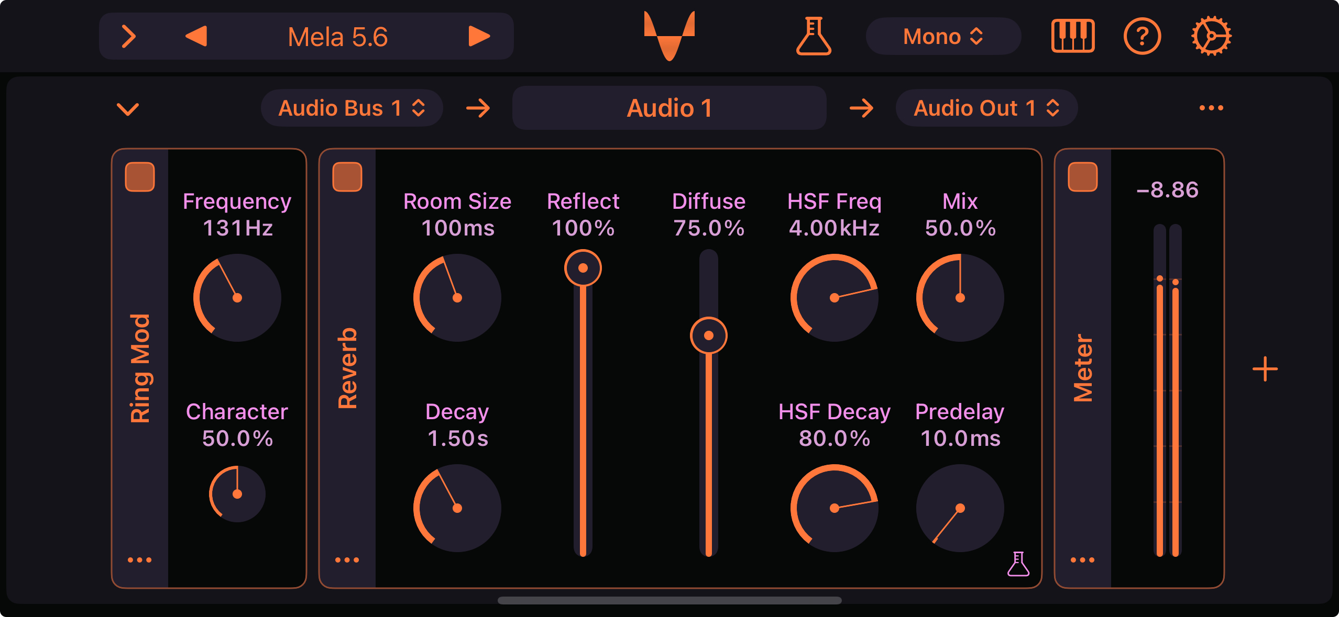Open the piano keyboard panel

click(1072, 36)
